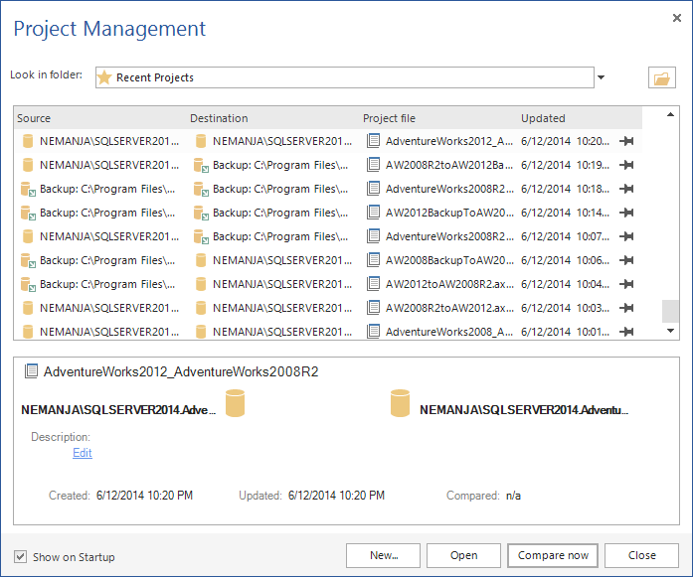Viewport: 693px width, 577px height.
Task: Sort list by Destination column header
Action: pos(219,118)
